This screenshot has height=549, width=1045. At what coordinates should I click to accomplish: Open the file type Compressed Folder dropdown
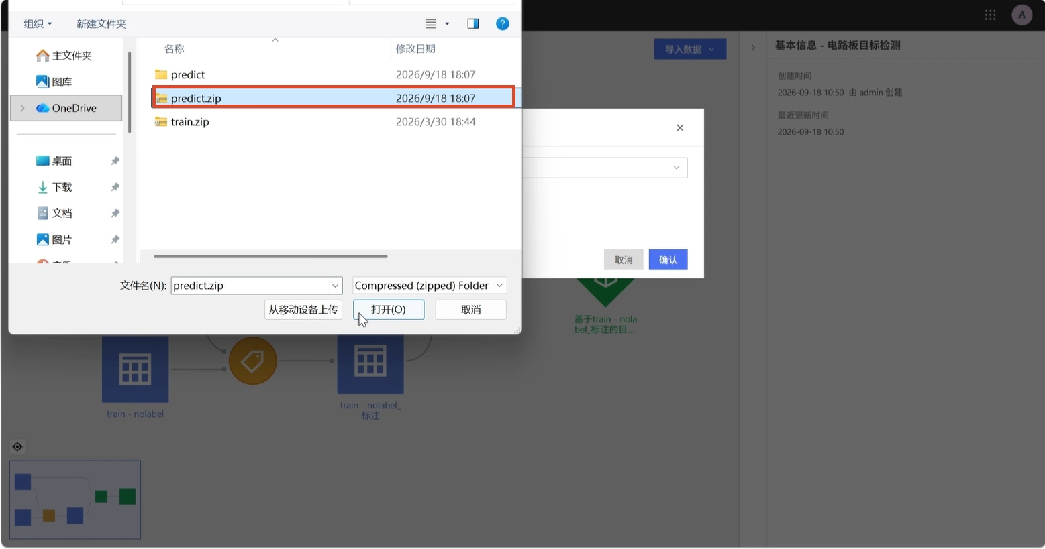point(430,286)
